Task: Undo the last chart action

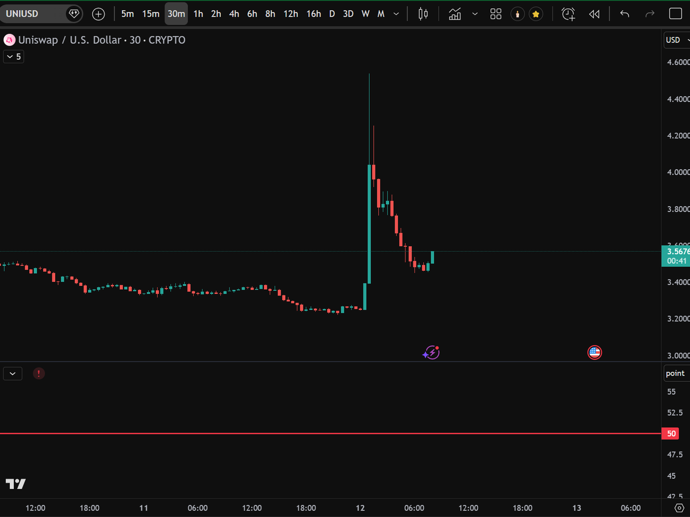Action: (625, 14)
